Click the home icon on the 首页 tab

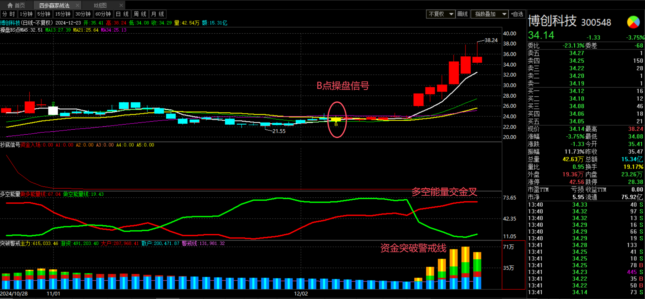coord(10,5)
